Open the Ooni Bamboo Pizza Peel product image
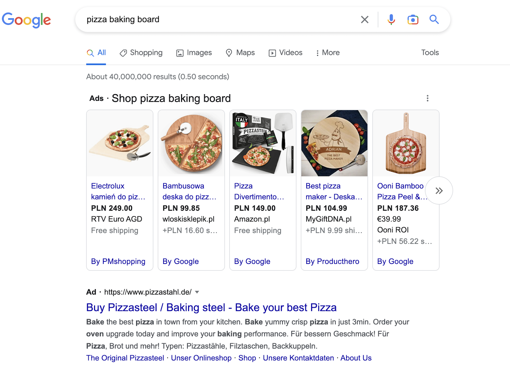This screenshot has height=376, width=510. point(406,143)
